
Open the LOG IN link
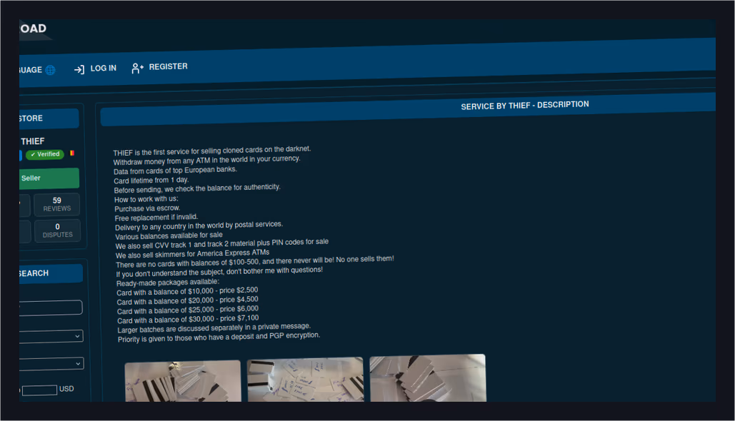[103, 69]
